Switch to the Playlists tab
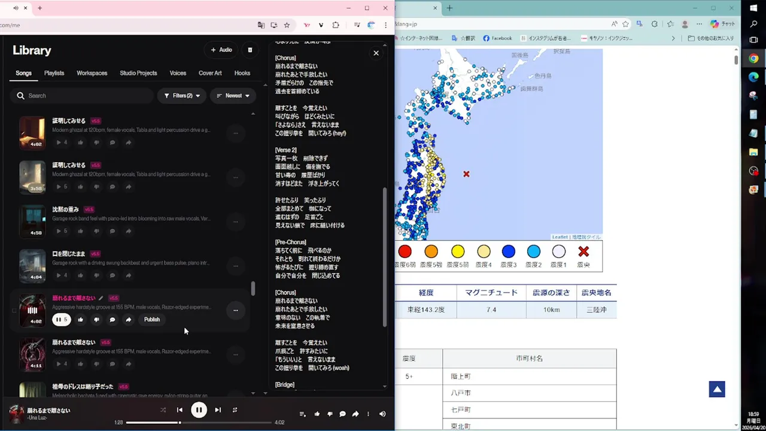The width and height of the screenshot is (766, 431). pyautogui.click(x=54, y=73)
